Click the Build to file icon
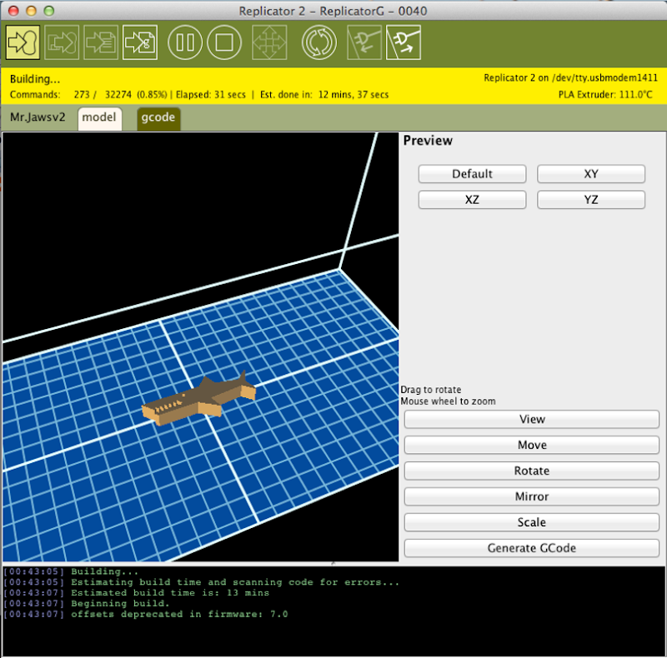The width and height of the screenshot is (667, 658). [101, 42]
